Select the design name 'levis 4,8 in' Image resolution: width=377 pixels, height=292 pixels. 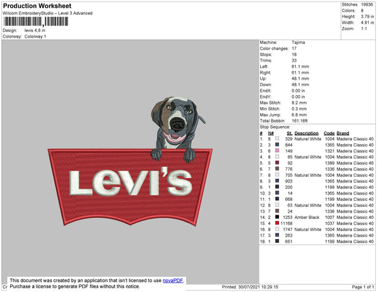tap(35, 30)
